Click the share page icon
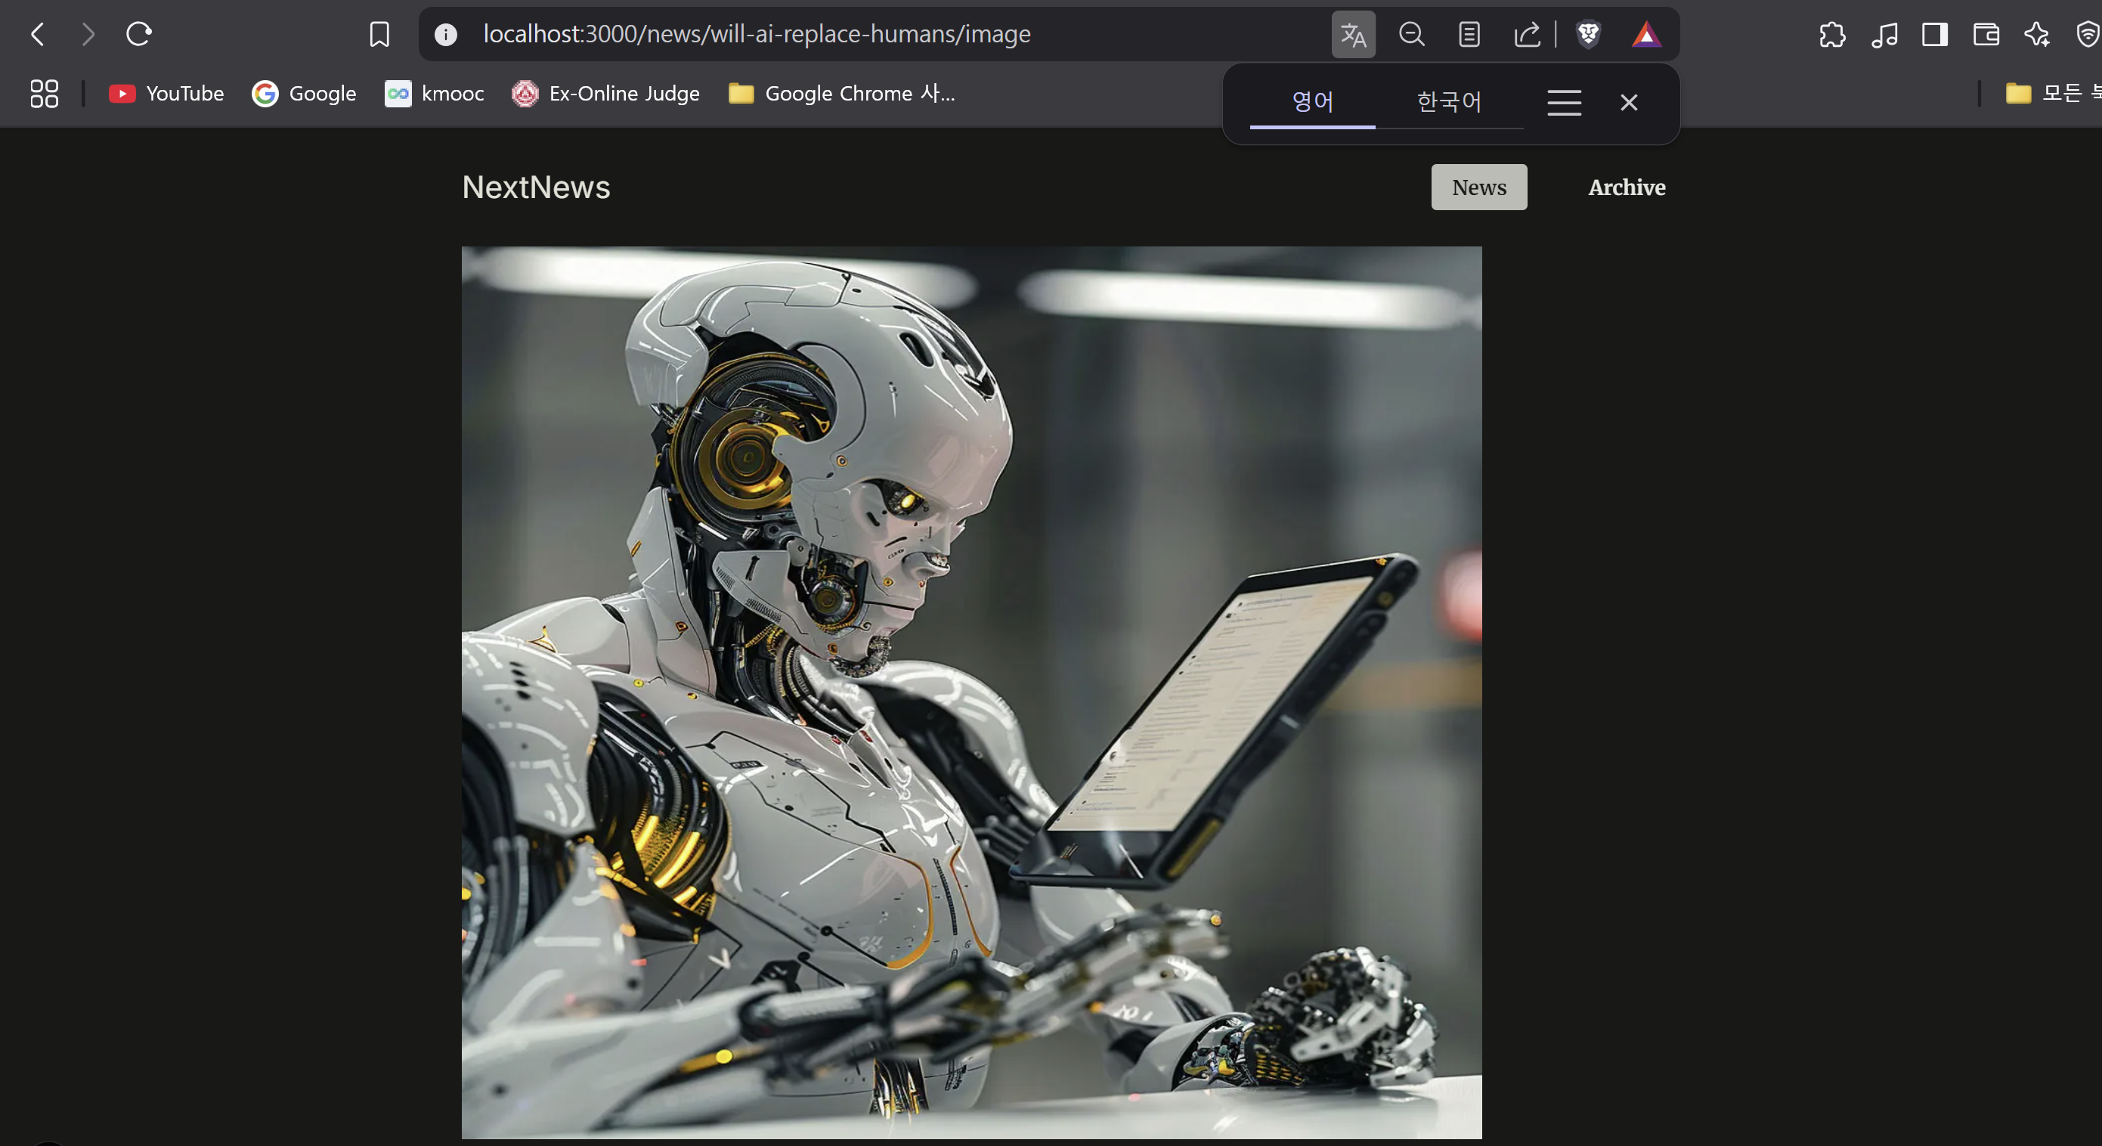 tap(1527, 34)
